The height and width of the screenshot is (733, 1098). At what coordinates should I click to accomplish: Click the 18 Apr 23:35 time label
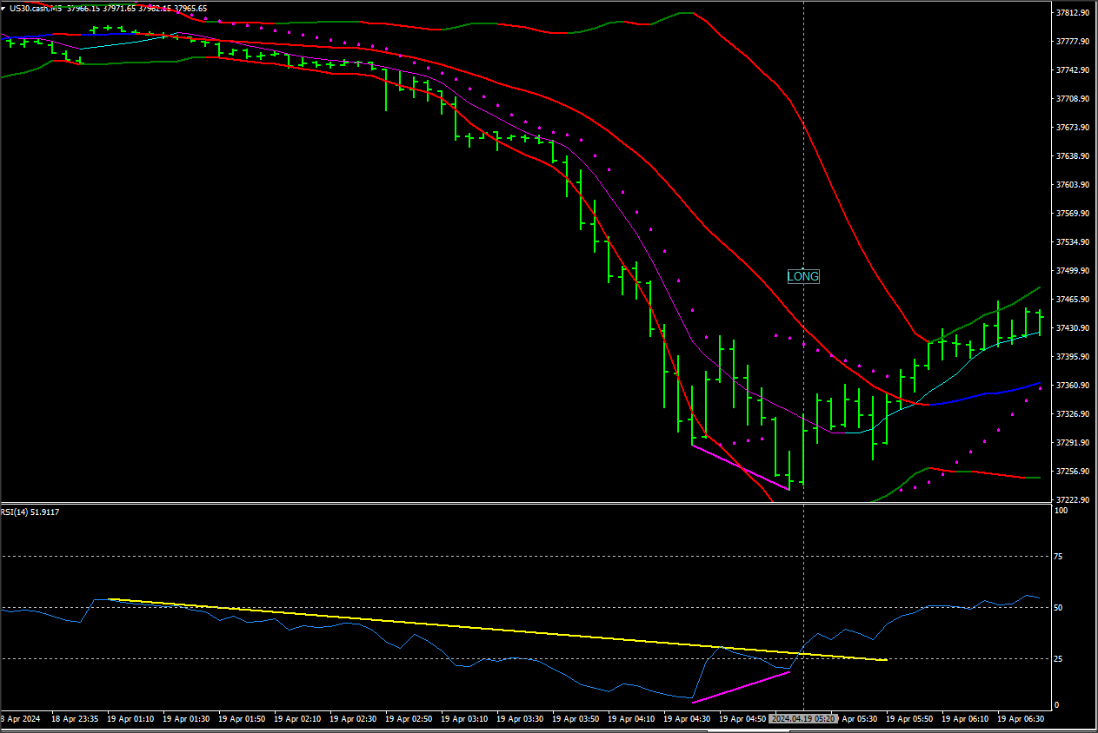(x=76, y=719)
